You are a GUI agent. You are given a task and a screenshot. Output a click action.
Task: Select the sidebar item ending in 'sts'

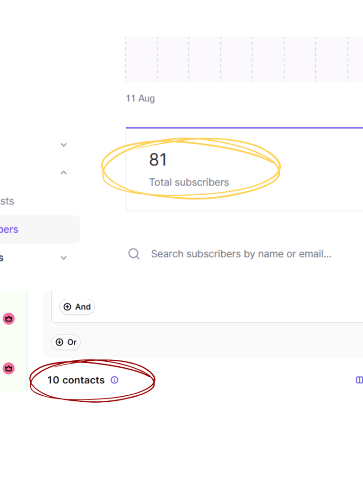pos(7,201)
